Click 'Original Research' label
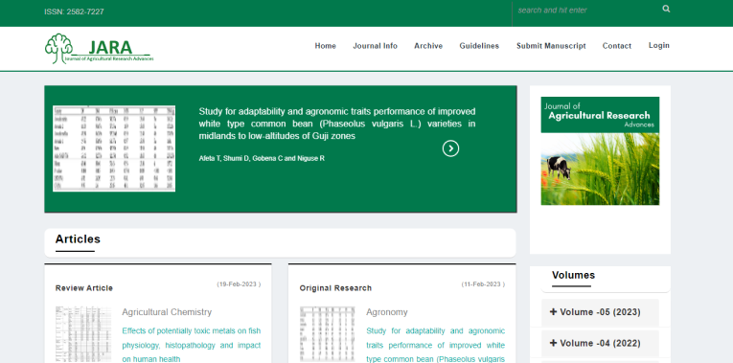The image size is (733, 363). pyautogui.click(x=335, y=287)
